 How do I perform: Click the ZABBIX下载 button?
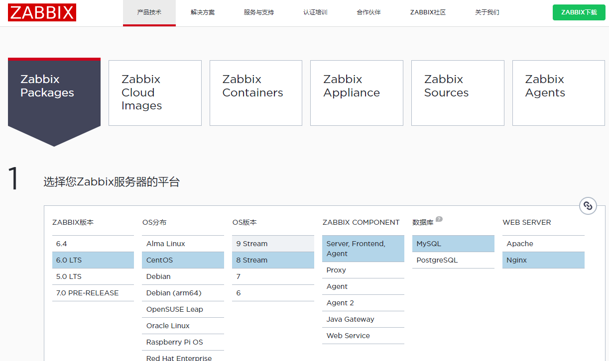(579, 12)
